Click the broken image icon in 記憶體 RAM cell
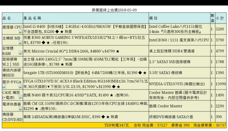Image resolution: width=228 pixels, height=131 pixels. point(21,53)
